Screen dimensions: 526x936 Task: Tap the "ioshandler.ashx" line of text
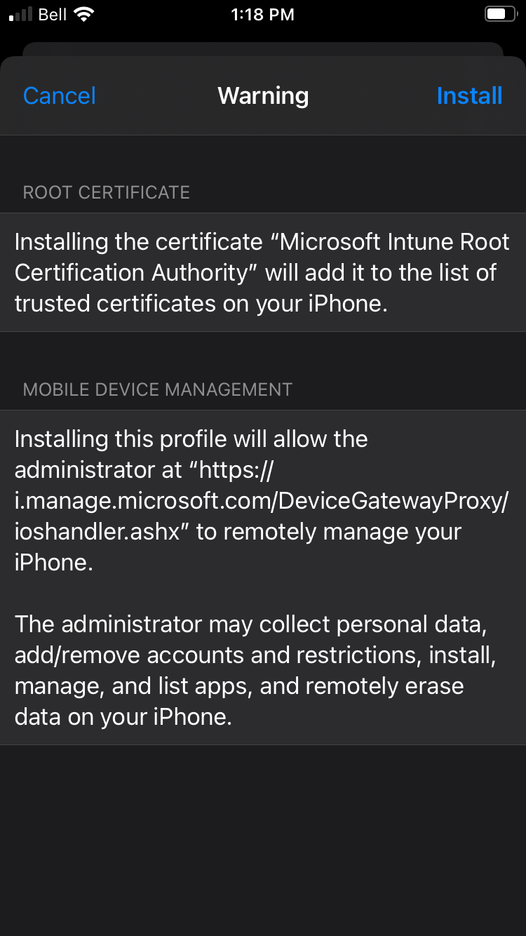pos(102,532)
